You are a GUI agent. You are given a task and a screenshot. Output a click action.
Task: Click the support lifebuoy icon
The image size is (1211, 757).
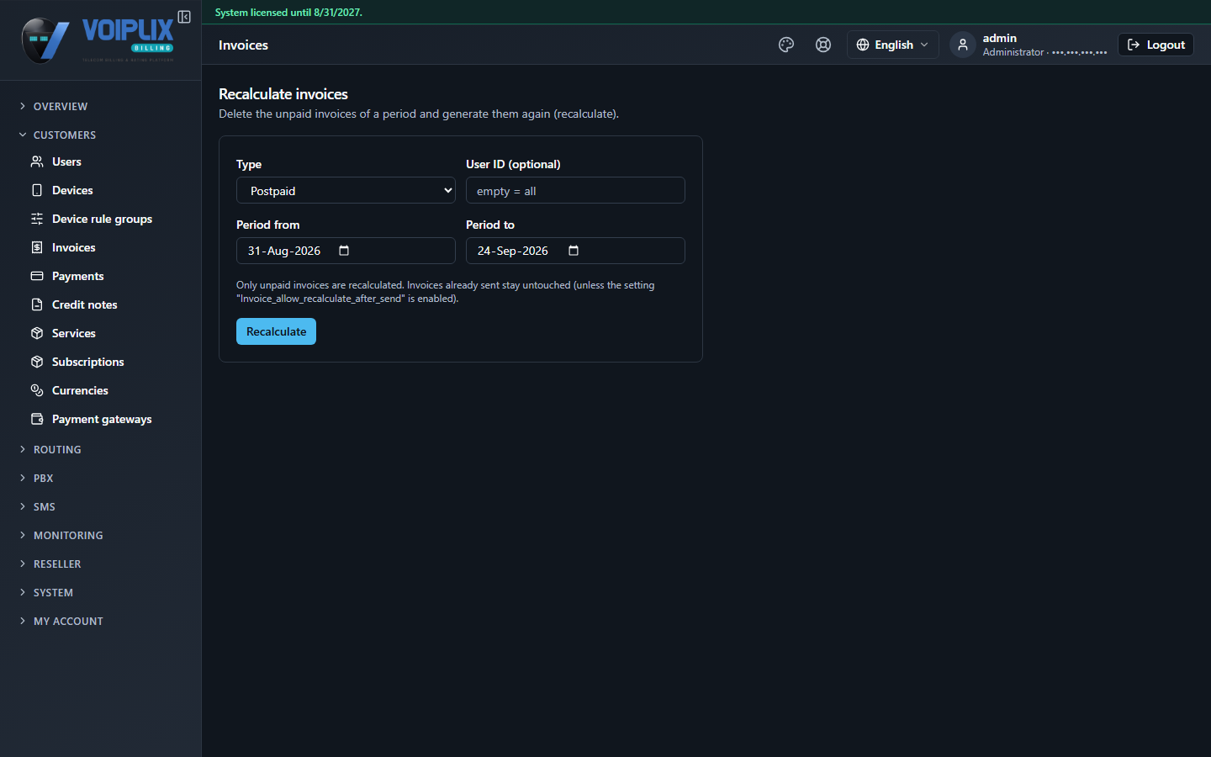tap(823, 45)
